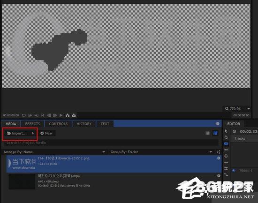
Task: Click the set out point icon
Action: click(37, 115)
